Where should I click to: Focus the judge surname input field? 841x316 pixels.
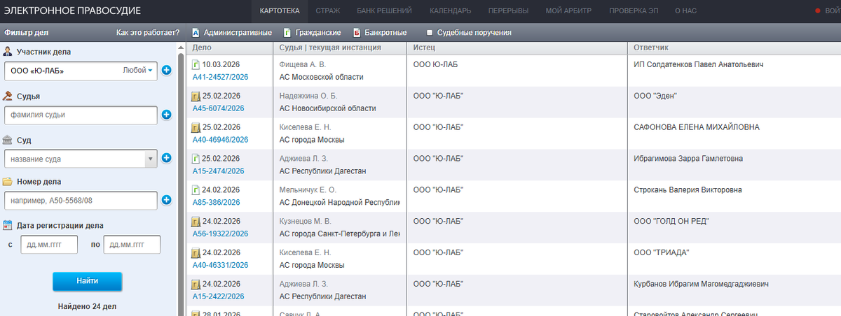pyautogui.click(x=80, y=115)
